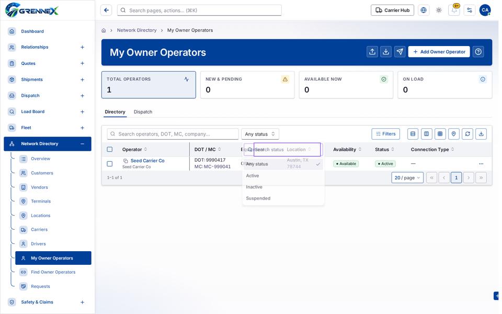Click the table export download icon
The width and height of the screenshot is (502, 314).
point(481,134)
